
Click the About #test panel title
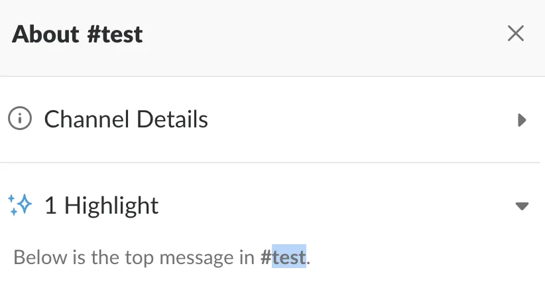click(x=78, y=34)
